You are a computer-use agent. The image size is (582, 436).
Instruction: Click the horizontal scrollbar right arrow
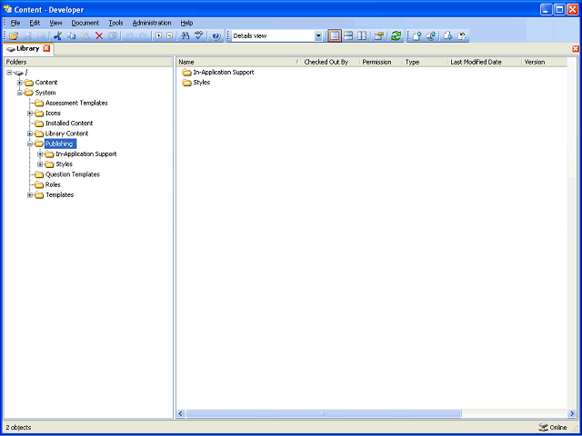point(572,413)
